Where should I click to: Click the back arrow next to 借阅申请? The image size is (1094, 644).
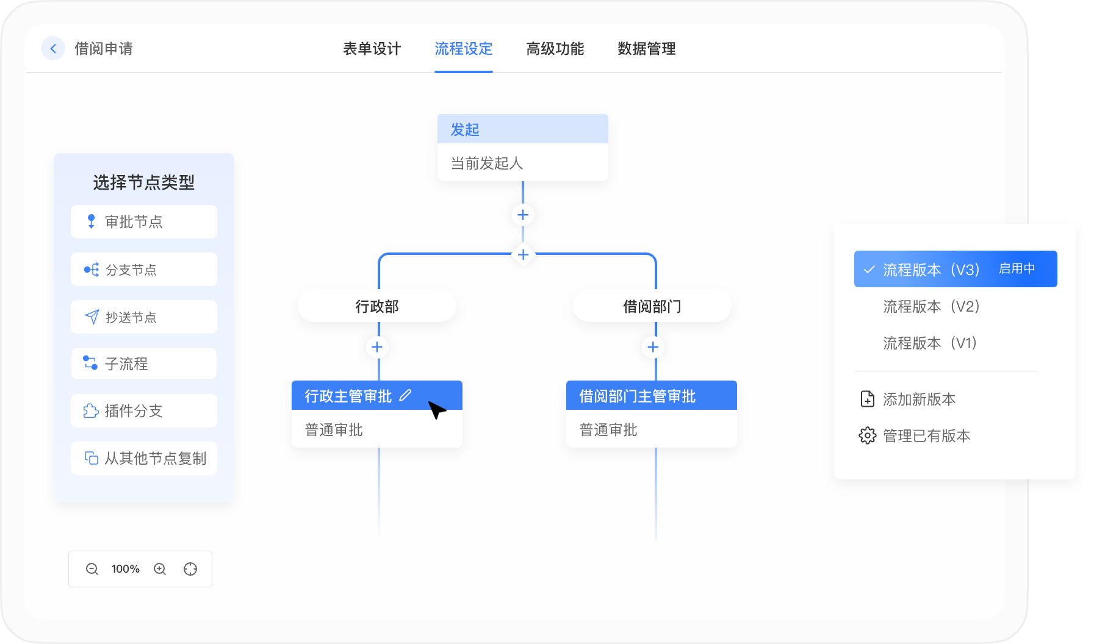click(x=53, y=48)
